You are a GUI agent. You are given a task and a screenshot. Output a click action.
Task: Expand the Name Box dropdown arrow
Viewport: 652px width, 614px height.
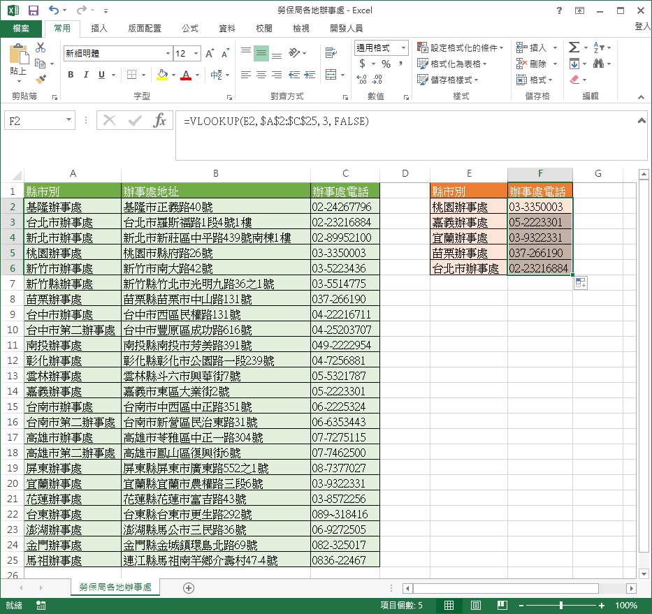[x=68, y=120]
